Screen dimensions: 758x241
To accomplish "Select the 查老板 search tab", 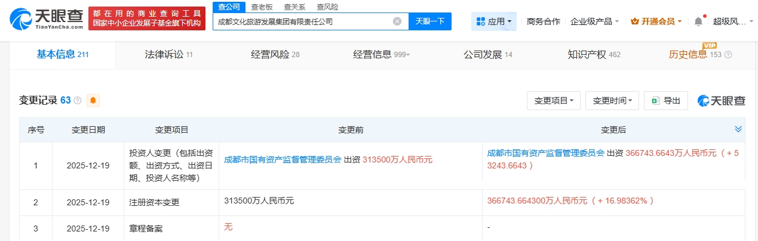I will point(260,7).
